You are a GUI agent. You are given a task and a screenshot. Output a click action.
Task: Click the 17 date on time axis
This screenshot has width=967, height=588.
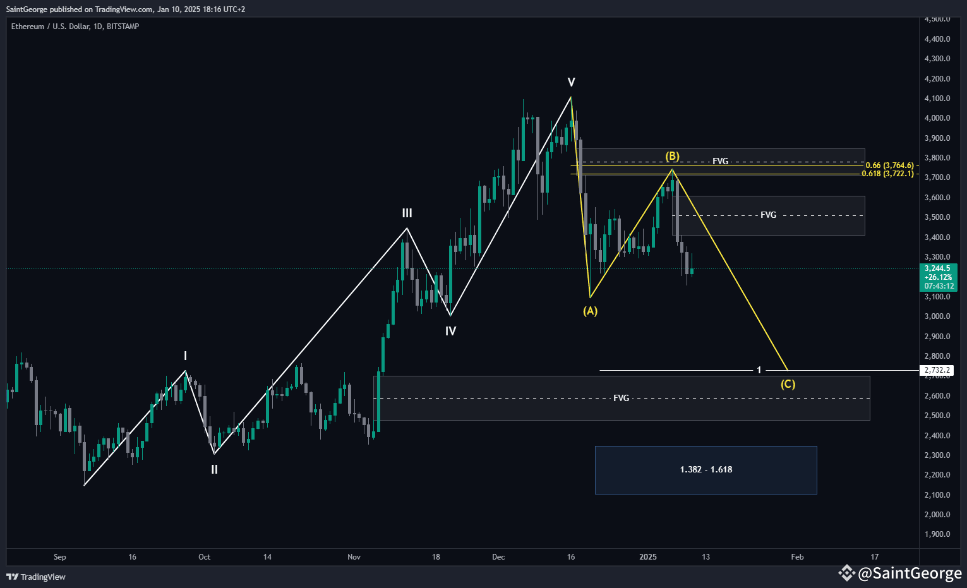(874, 557)
